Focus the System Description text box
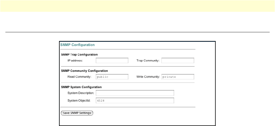Screen dimensions: 275x126 click(x=135, y=93)
